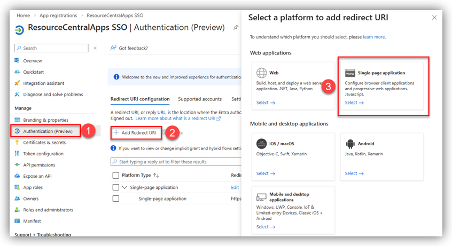Check the Single-page application child row checkbox

(x=115, y=199)
